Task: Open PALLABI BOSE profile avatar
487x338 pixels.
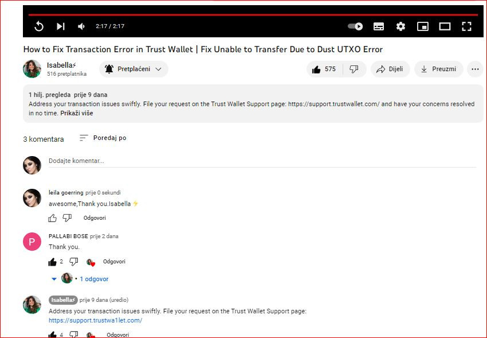Action: (x=32, y=242)
